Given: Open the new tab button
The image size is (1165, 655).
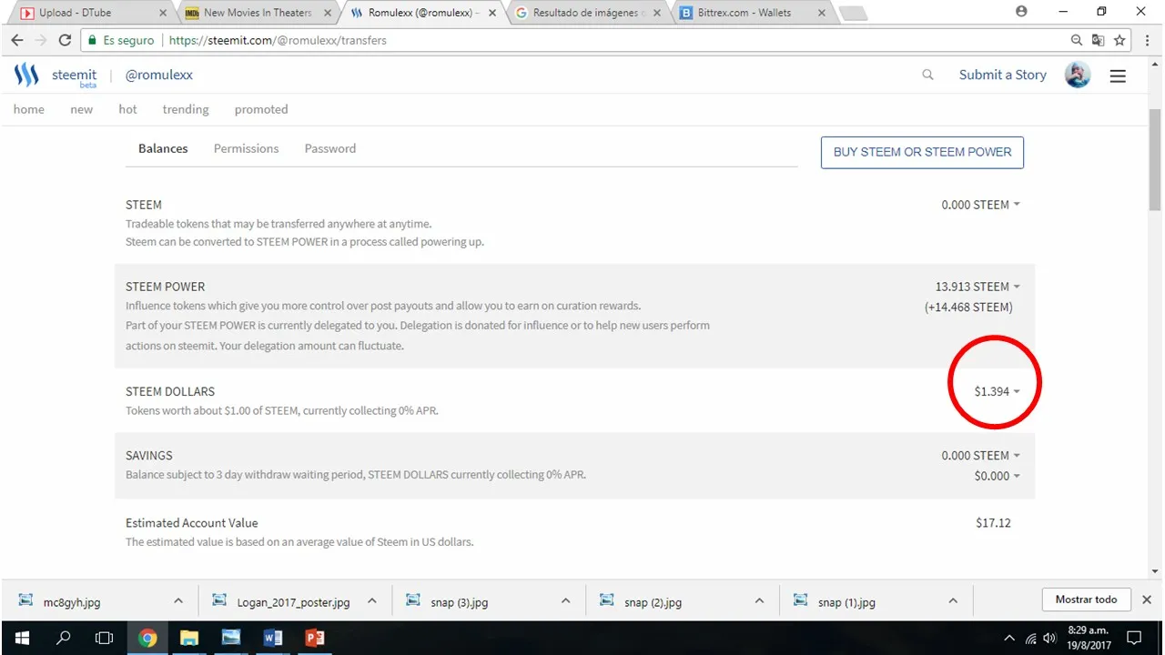Looking at the screenshot, I should click(852, 13).
